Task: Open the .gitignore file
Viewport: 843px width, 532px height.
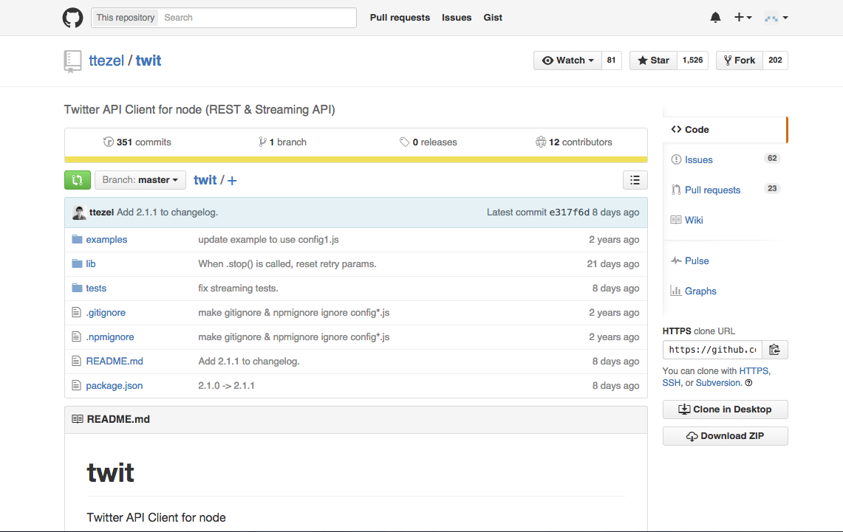Action: (x=106, y=312)
